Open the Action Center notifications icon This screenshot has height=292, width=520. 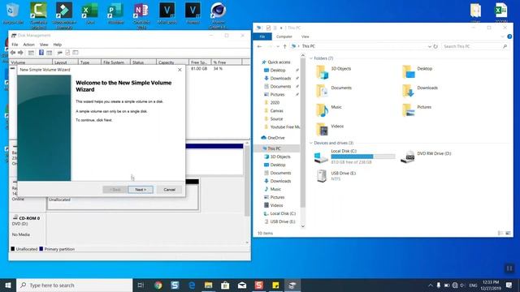click(x=509, y=285)
